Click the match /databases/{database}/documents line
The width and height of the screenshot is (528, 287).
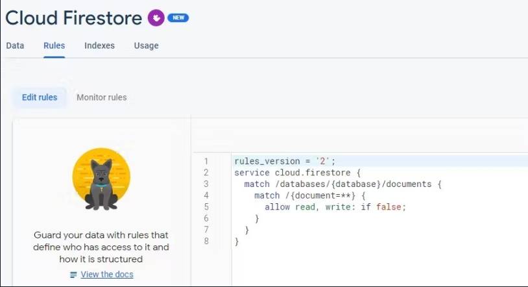click(342, 184)
